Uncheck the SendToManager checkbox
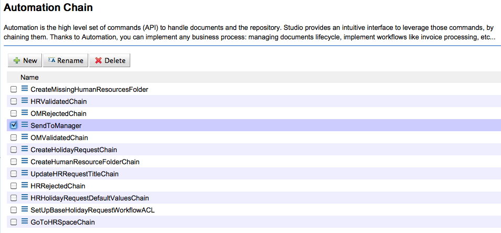Screen dimensions: 501x233 pyautogui.click(x=14, y=125)
